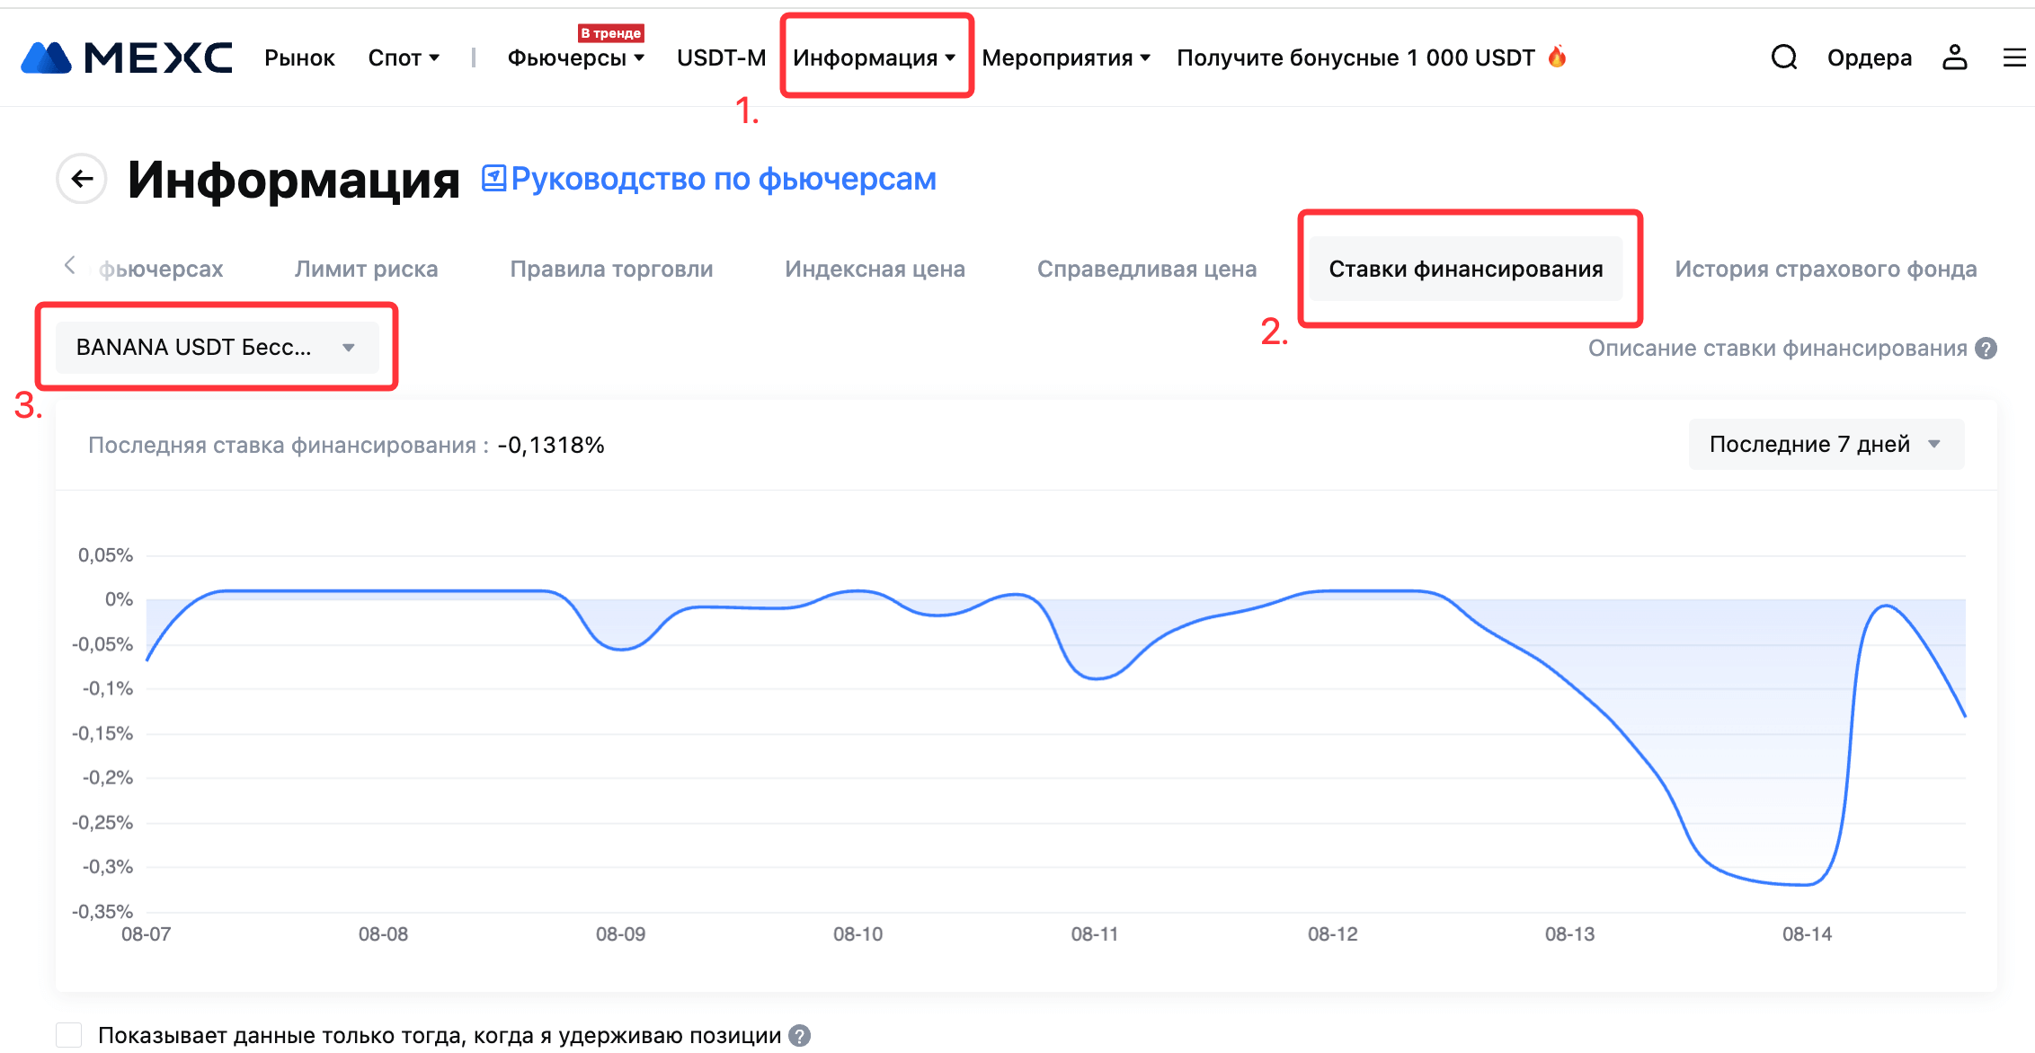Click the chart's lowest point near 08-14

1802,885
